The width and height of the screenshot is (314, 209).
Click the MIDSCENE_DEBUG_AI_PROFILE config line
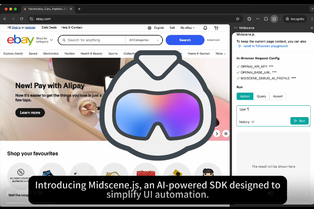[x=266, y=78]
